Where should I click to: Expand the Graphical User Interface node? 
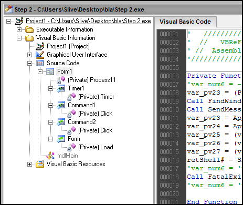point(29,55)
